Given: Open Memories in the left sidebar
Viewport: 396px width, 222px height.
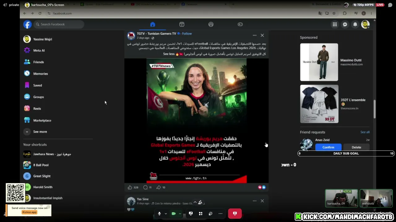Looking at the screenshot, I should click(36, 74).
